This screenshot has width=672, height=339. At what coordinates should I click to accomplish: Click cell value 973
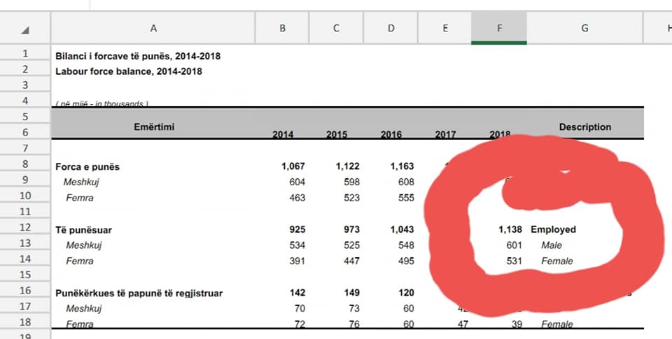tap(351, 229)
